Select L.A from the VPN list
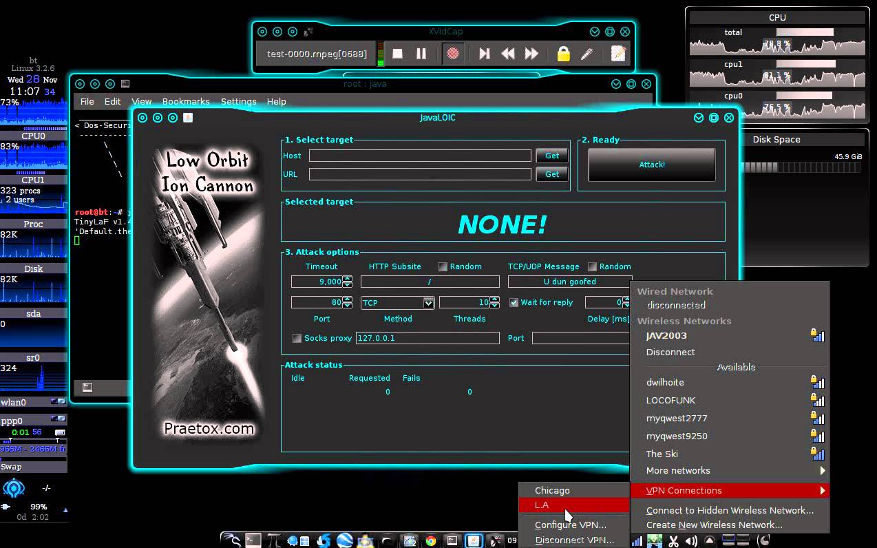This screenshot has height=548, width=877. [542, 505]
